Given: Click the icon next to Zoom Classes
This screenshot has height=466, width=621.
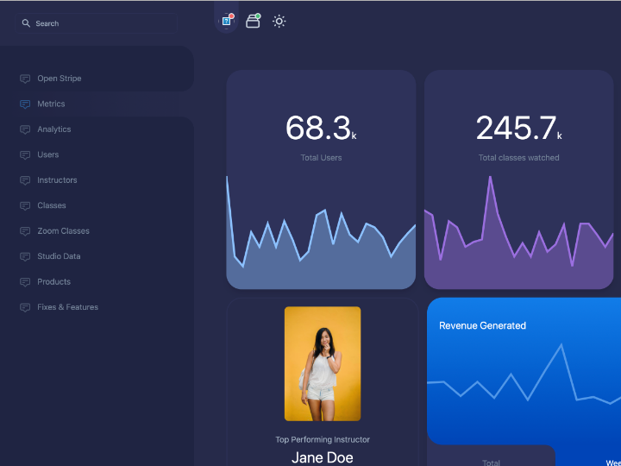Looking at the screenshot, I should click(25, 231).
